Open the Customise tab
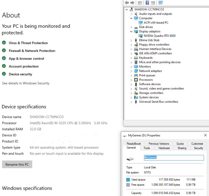This screenshot has width=209, height=196. (197, 144)
